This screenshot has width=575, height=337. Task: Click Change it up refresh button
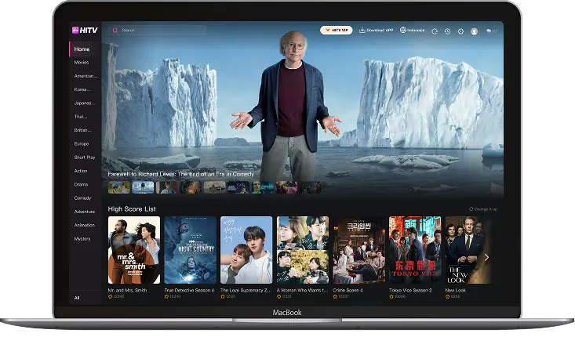point(483,209)
